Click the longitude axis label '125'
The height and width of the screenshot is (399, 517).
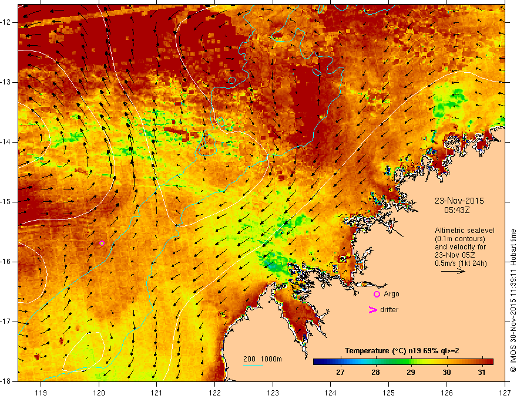coord(389,393)
